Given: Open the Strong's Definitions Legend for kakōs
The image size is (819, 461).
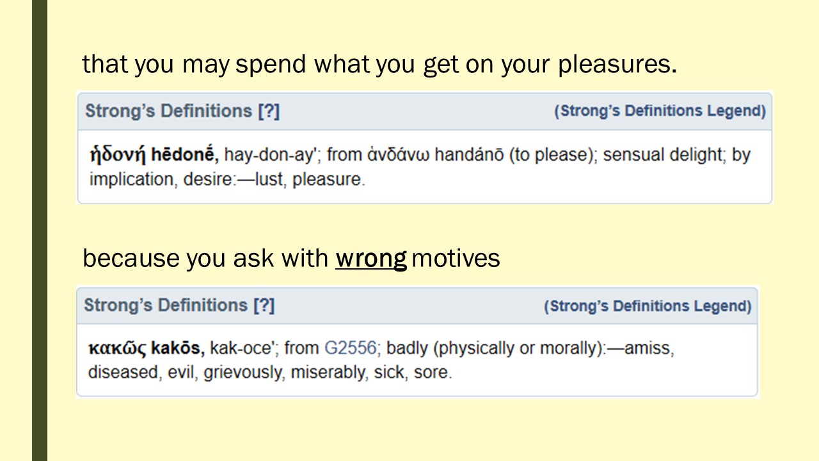Looking at the screenshot, I should (x=648, y=306).
